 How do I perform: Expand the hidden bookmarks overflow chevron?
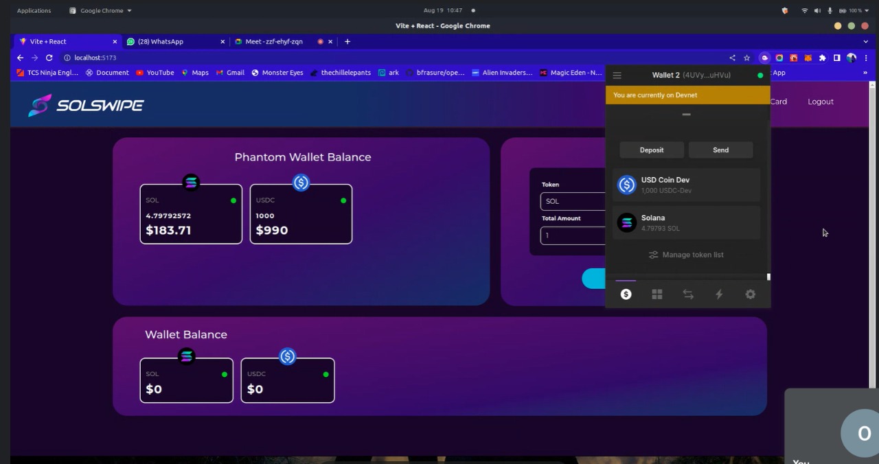click(865, 73)
